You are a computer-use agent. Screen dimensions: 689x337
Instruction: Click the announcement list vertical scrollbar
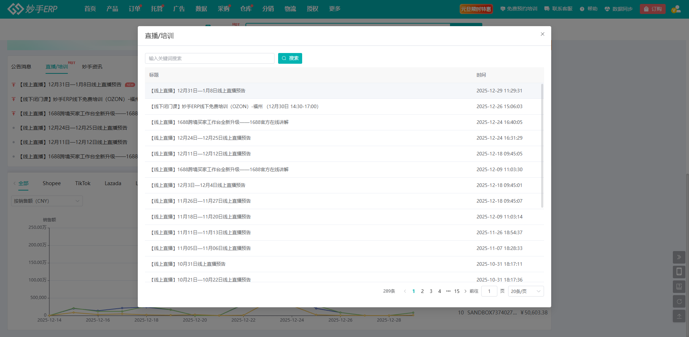(x=542, y=145)
